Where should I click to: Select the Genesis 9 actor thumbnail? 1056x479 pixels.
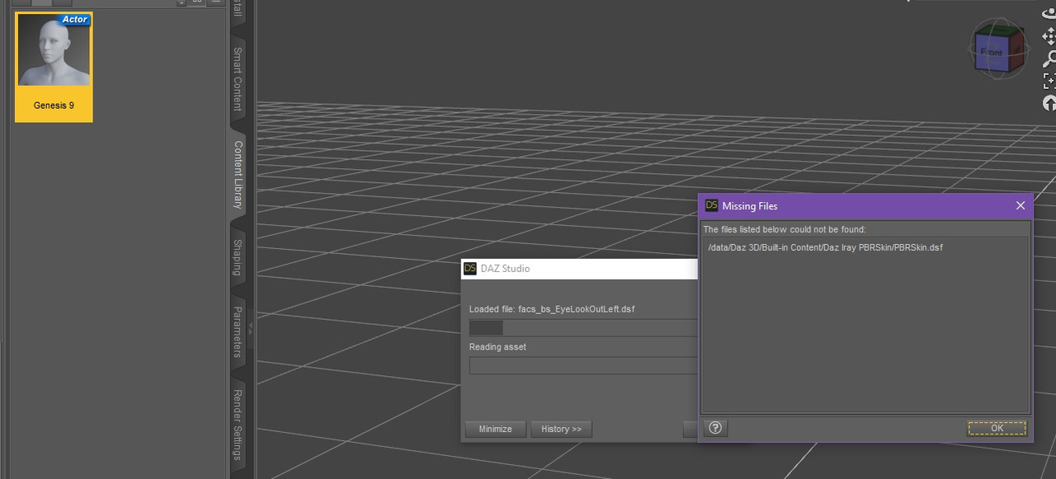coord(54,67)
